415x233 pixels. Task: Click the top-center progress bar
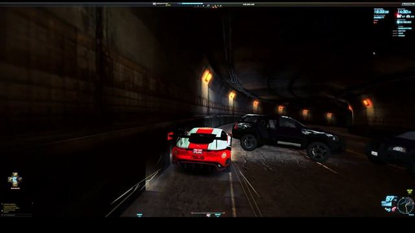coord(193,4)
